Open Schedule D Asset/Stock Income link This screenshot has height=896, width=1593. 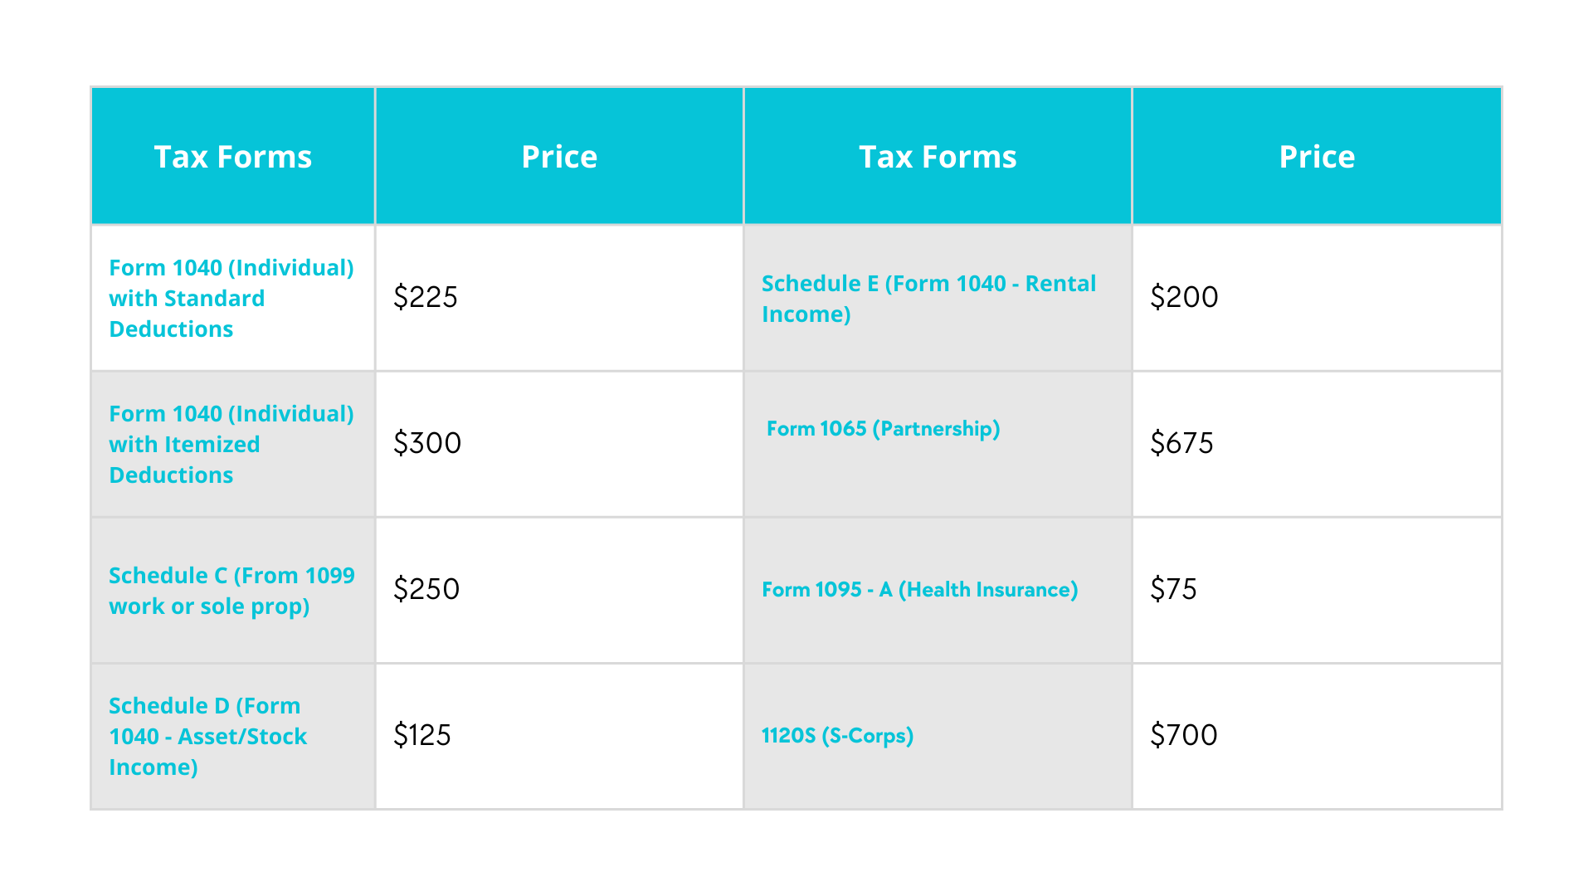click(208, 736)
